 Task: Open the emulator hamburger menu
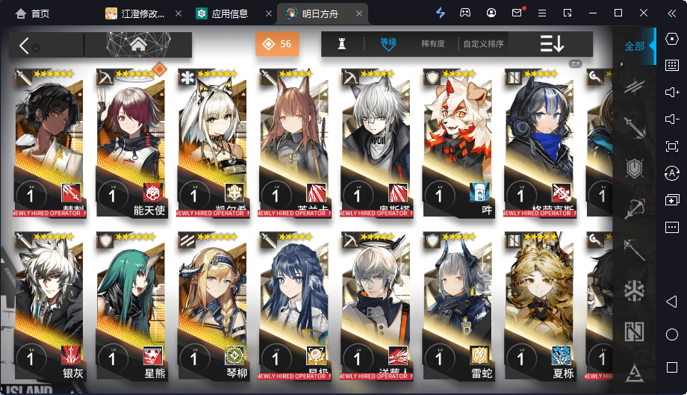(542, 13)
